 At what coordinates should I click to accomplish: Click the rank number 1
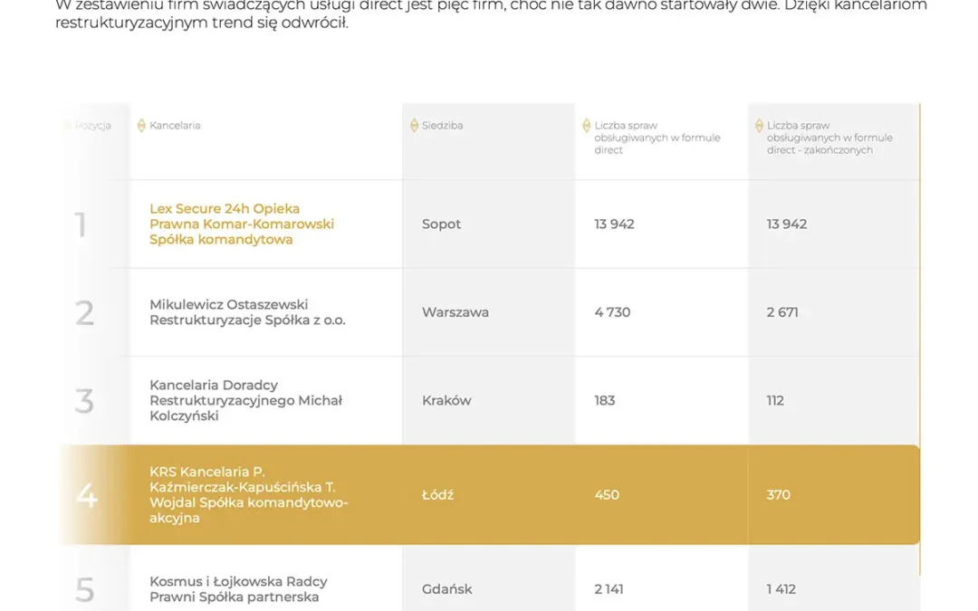[81, 224]
